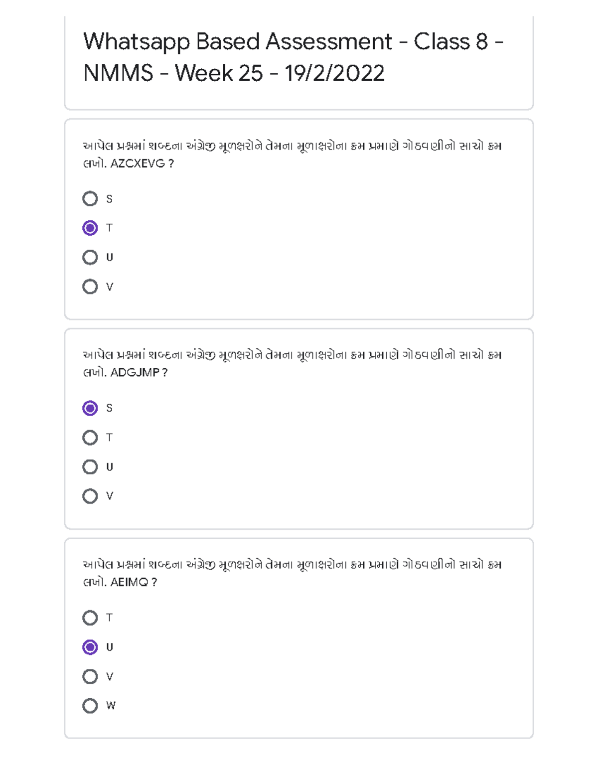Select option U for question ADGJMP
598x774 pixels.
click(90, 467)
